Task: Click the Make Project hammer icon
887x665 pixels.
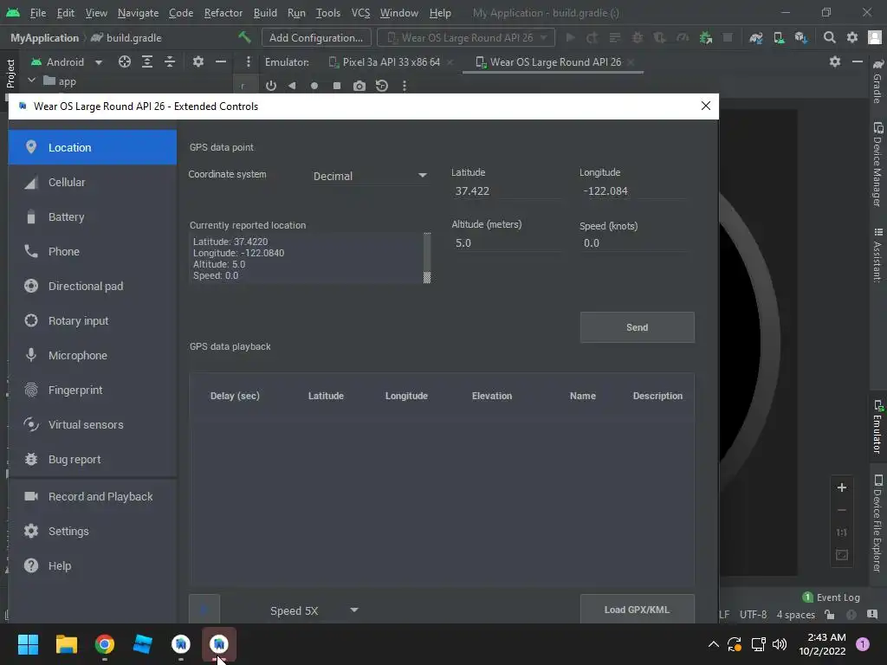Action: coord(244,37)
